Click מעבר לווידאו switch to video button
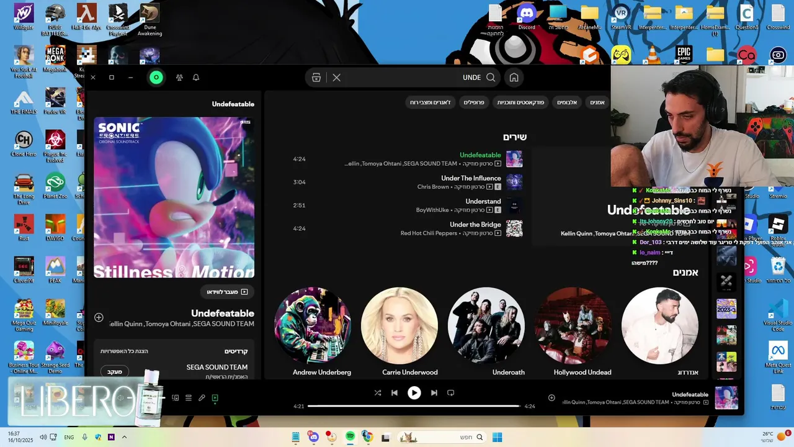This screenshot has height=447, width=794. point(227,292)
